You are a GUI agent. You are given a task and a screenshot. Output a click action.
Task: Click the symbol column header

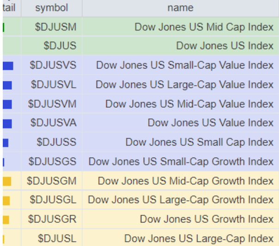tap(52, 8)
